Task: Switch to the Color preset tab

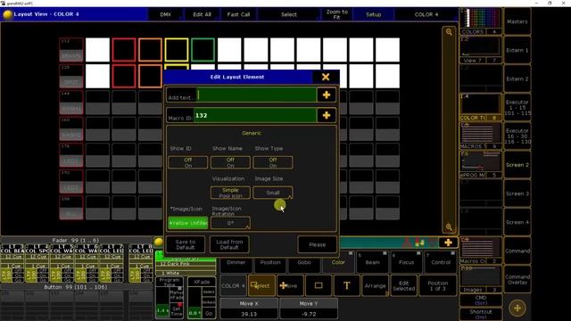Action: 338,262
